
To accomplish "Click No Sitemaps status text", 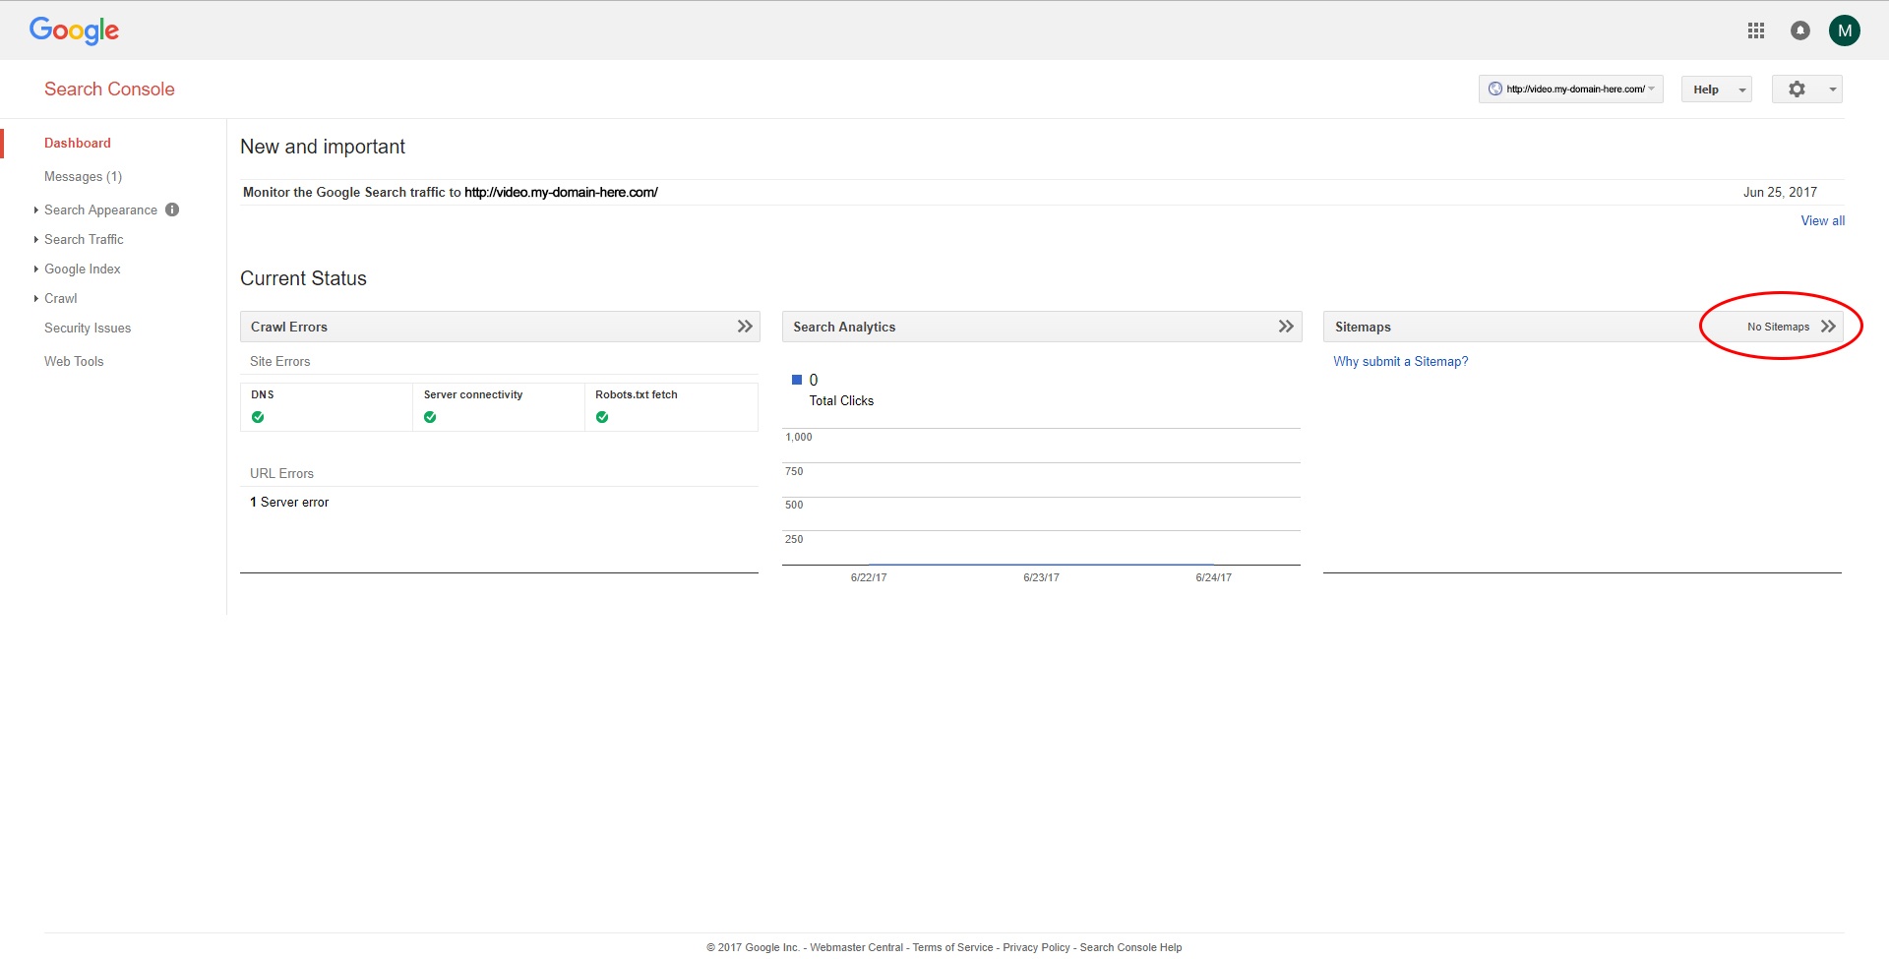I will point(1778,327).
